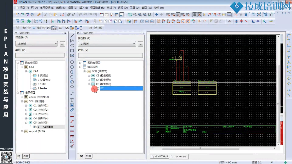Expand 我的宏项目 in PLC navigator
The width and height of the screenshot is (292, 164).
click(x=80, y=63)
